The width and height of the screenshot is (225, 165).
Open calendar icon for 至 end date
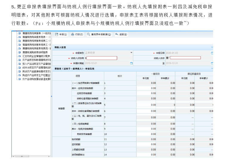pyautogui.click(x=212, y=63)
